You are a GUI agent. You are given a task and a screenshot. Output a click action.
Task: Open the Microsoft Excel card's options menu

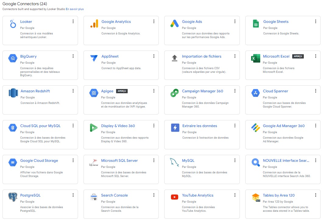(316, 56)
